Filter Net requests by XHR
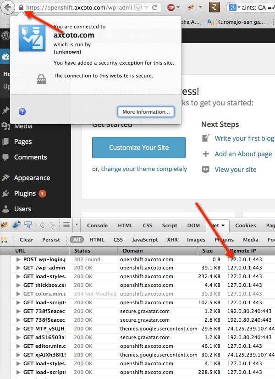Screen dimensions: 275x379 point(172,240)
